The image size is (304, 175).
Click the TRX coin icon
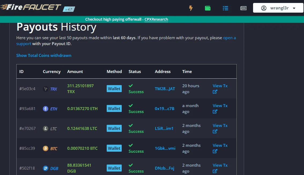[46, 89]
